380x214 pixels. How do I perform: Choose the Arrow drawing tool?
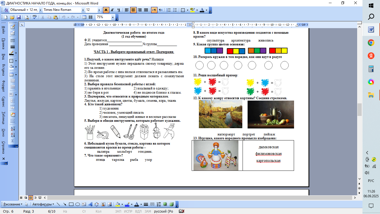click(65, 204)
